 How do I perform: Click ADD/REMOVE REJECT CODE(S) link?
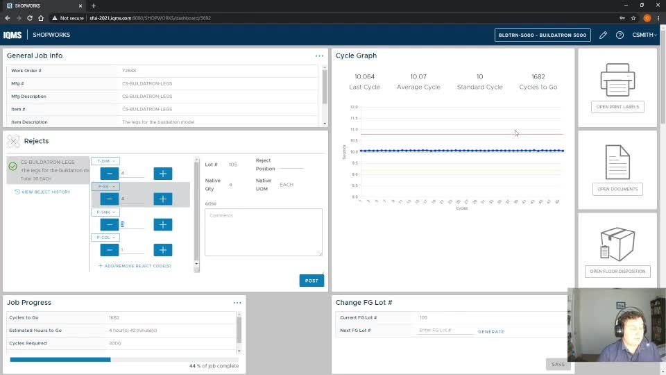tap(135, 266)
